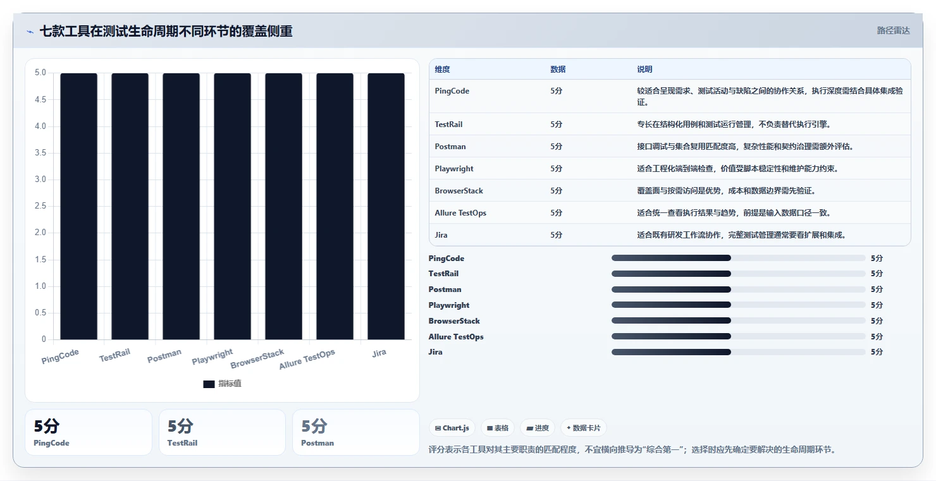
Task: Click the Postman cell in the table
Action: 450,147
